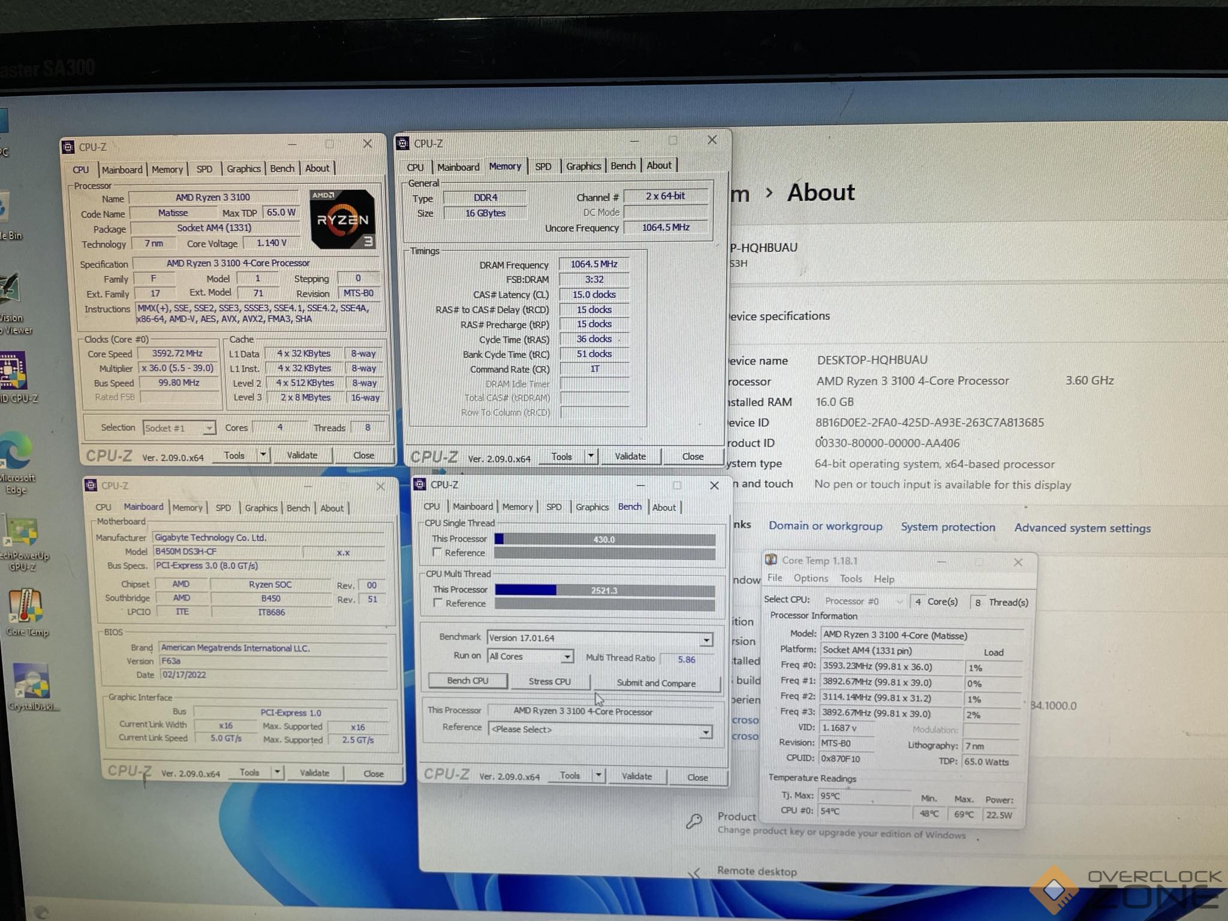Image resolution: width=1228 pixels, height=921 pixels.
Task: Switch to SPD tab in Memory window
Action: point(543,167)
